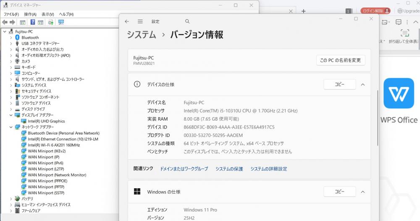Click the ログイン解除 account badge in WPS

coord(375,11)
